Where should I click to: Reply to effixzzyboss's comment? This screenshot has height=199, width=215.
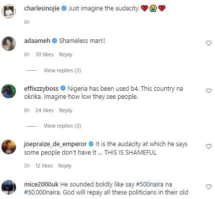(x=66, y=110)
